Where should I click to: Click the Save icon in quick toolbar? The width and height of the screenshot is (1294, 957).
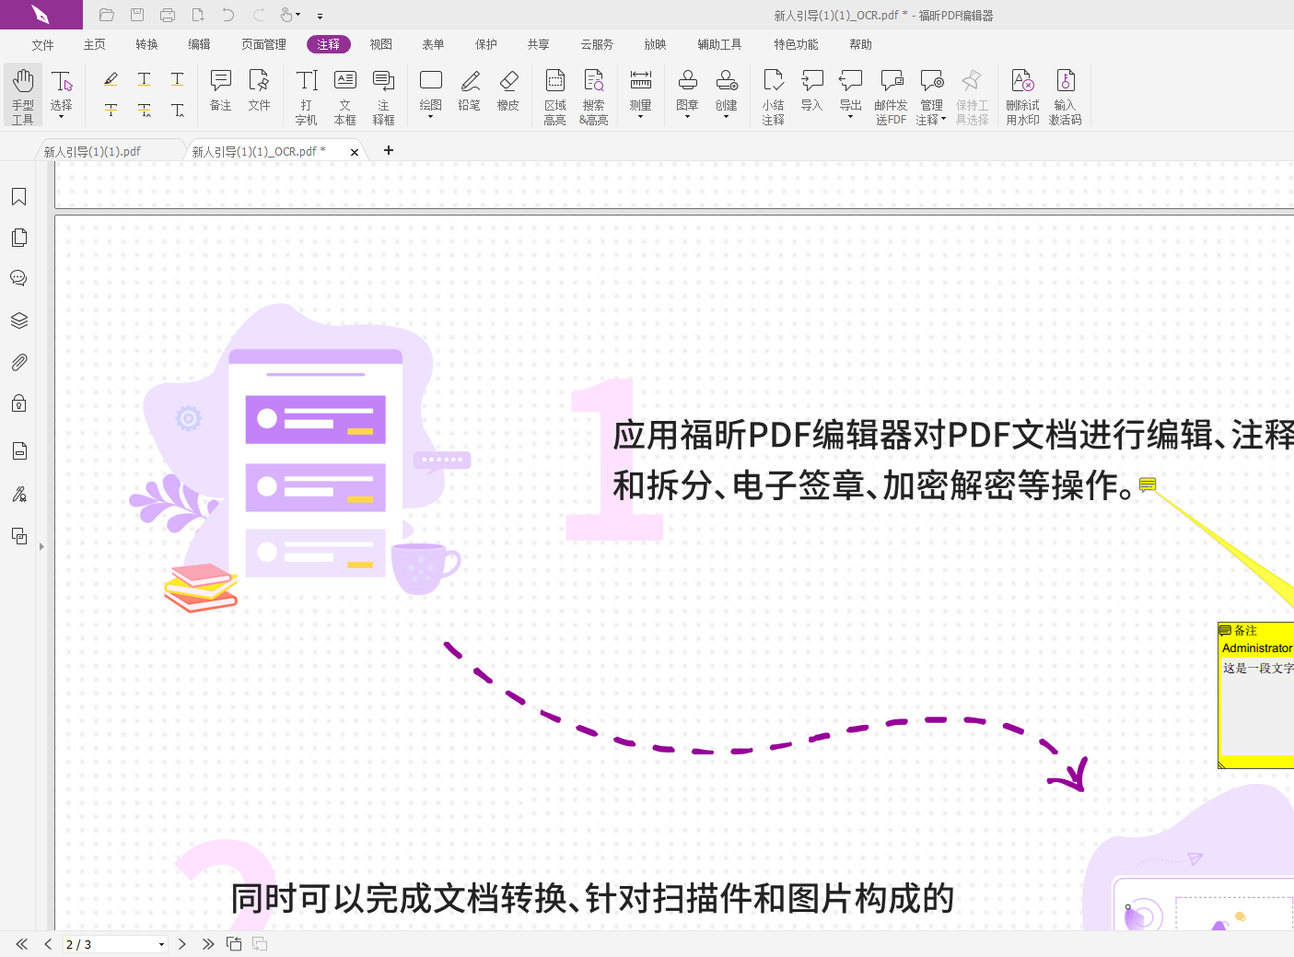[137, 15]
